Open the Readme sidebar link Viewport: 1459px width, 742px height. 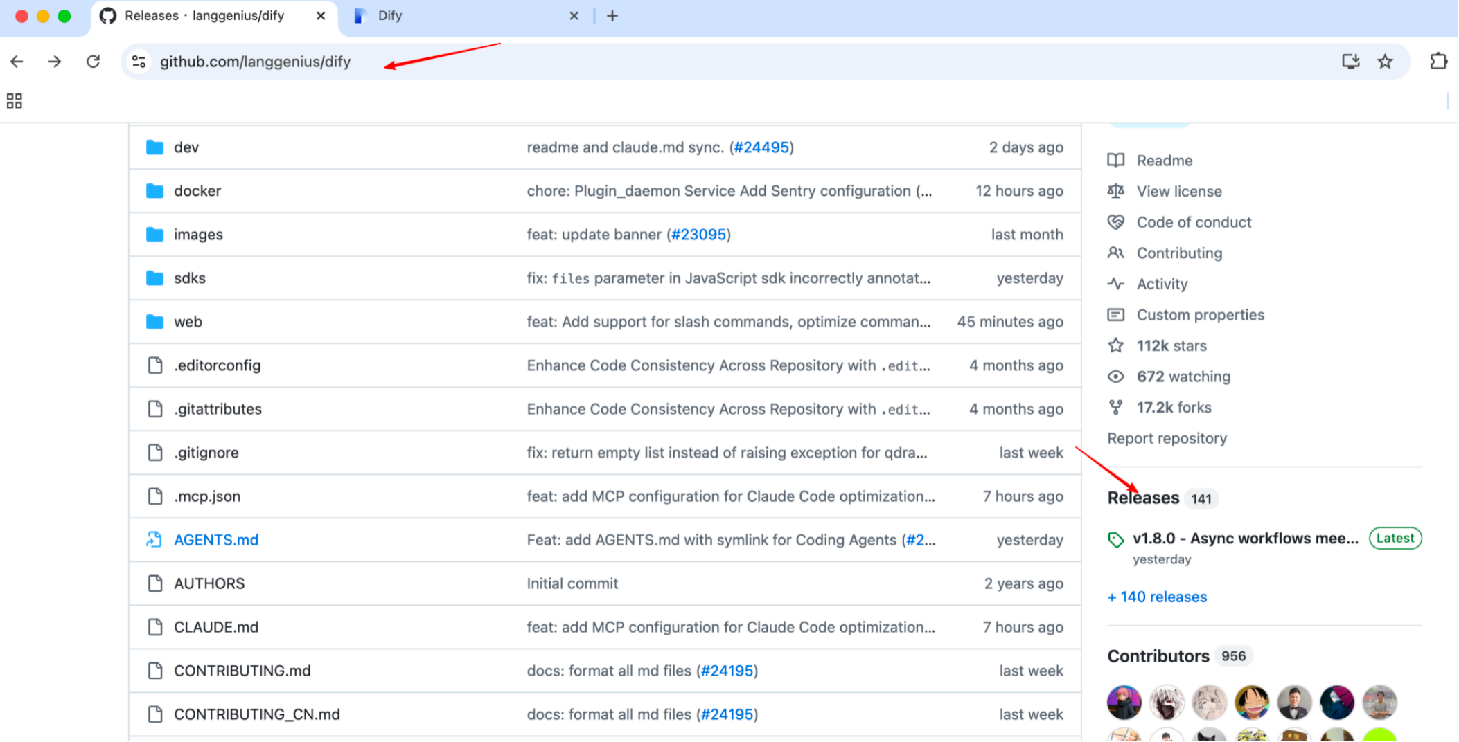pos(1165,161)
